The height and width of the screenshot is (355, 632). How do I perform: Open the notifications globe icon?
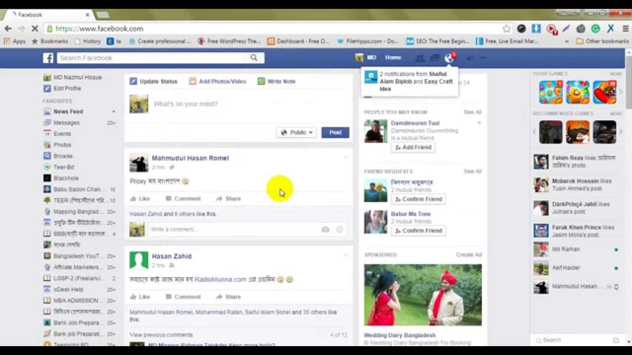click(x=449, y=58)
